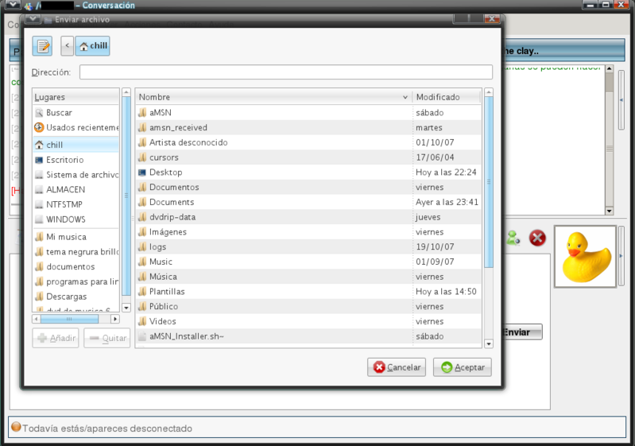Click the Lugares vertical scrollbar thumb
The image size is (635, 446).
tap(126, 196)
